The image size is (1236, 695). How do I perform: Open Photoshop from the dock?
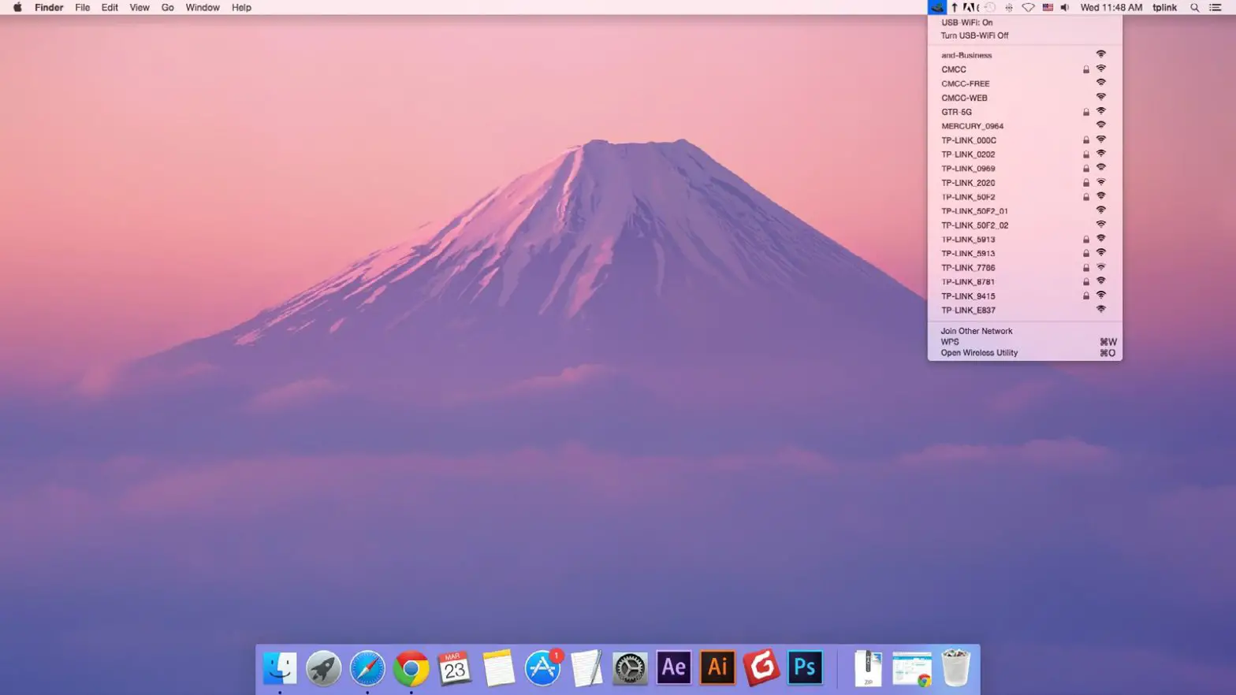coord(804,668)
